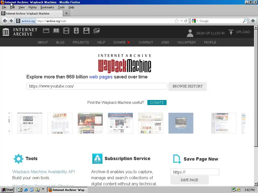Viewport: 258px width, 193px height.
Task: Follow the 'web pages' link
Action: point(101,77)
